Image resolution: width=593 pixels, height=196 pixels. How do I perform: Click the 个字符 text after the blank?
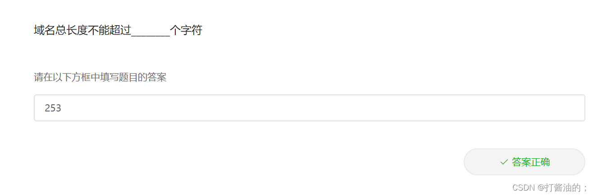click(186, 31)
